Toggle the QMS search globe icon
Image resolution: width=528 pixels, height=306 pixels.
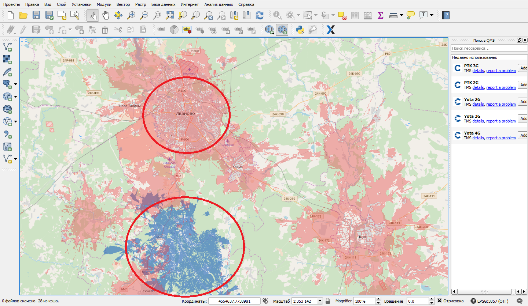coord(282,30)
